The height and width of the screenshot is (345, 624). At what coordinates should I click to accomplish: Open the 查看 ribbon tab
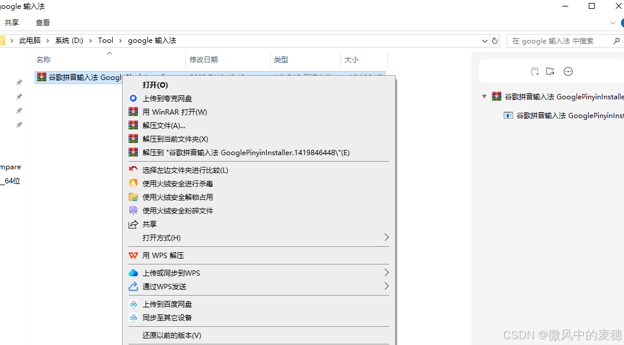pyautogui.click(x=43, y=23)
